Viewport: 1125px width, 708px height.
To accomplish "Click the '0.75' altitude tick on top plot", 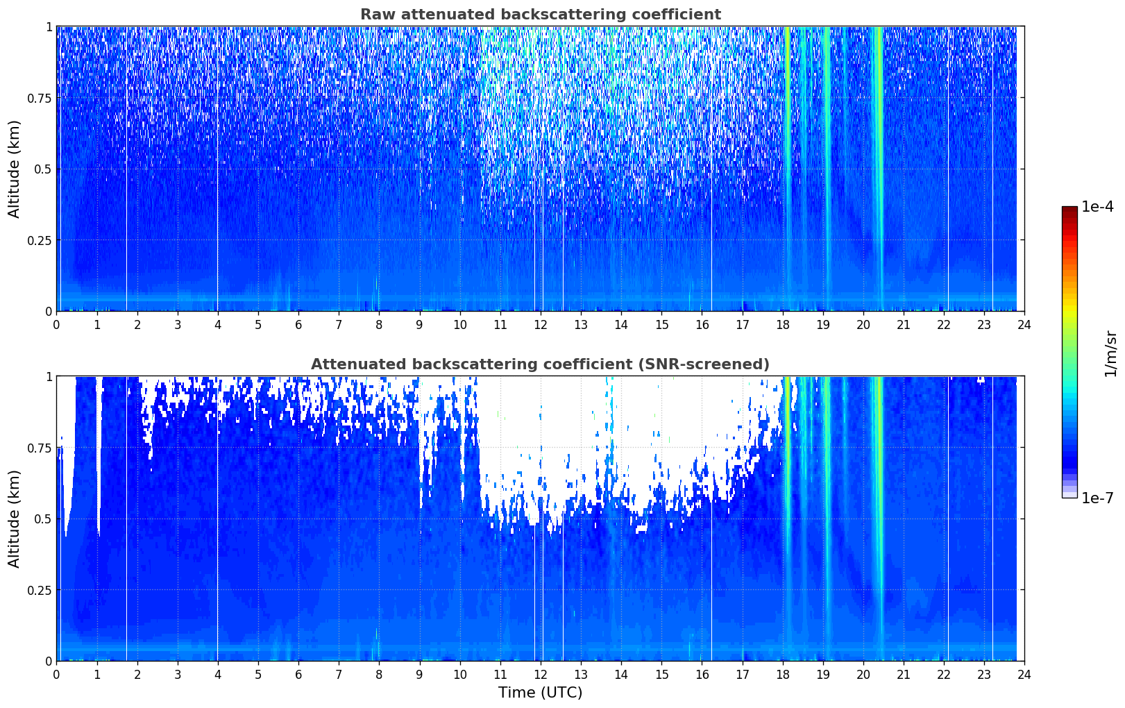I will (x=39, y=99).
